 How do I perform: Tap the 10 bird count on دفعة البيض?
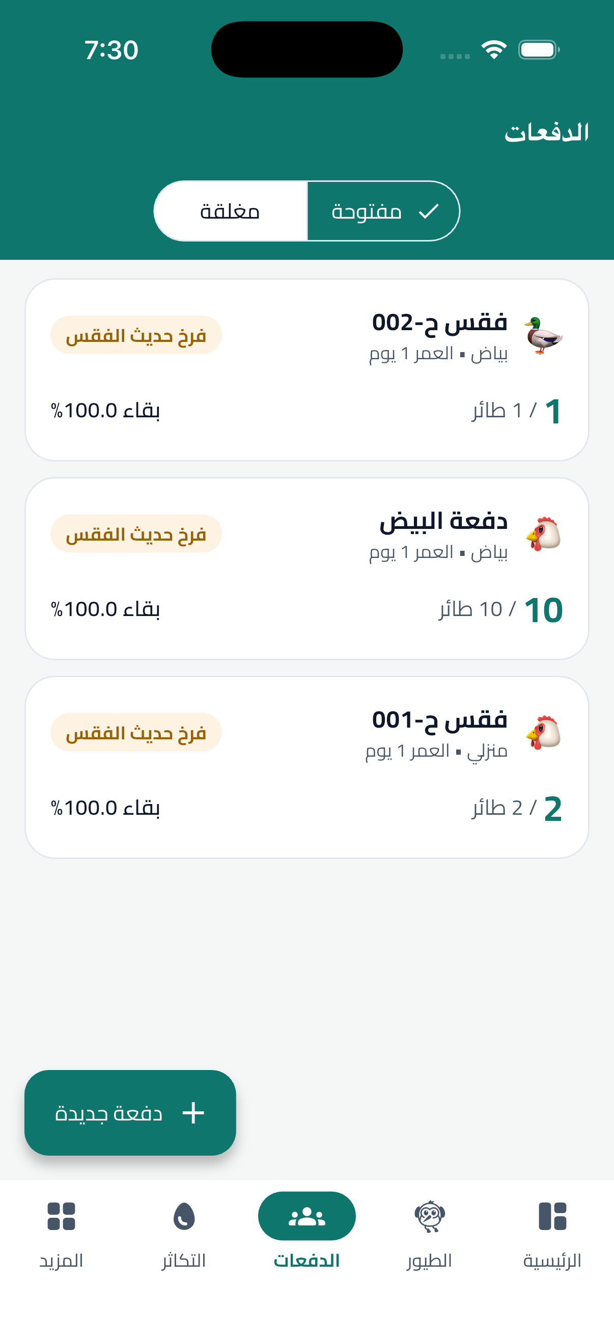544,609
